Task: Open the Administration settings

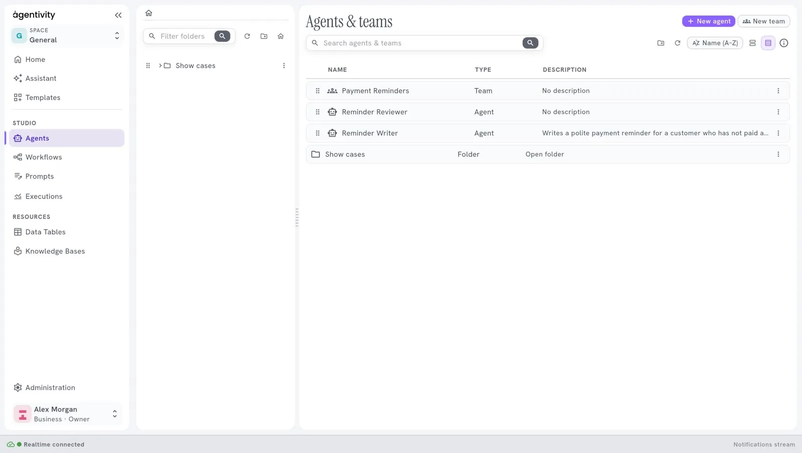Action: click(x=67, y=387)
